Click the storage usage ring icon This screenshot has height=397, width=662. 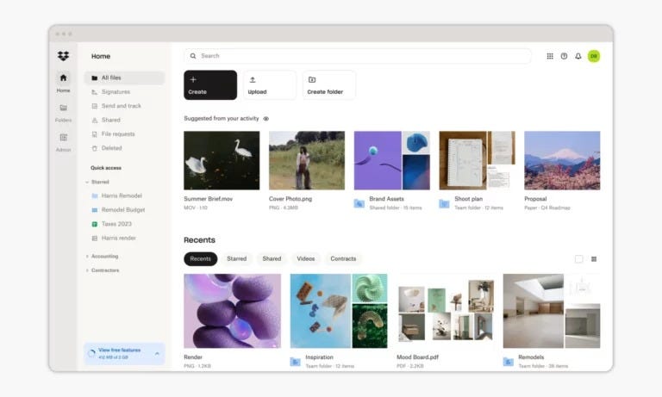coord(91,354)
